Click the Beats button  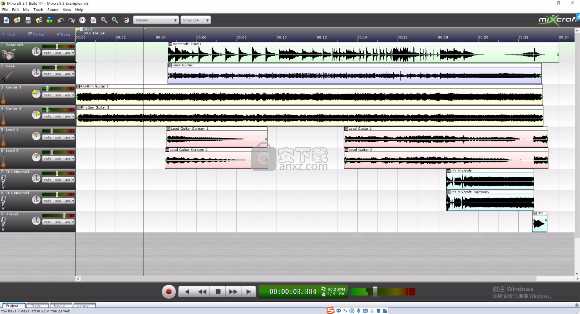click(63, 34)
